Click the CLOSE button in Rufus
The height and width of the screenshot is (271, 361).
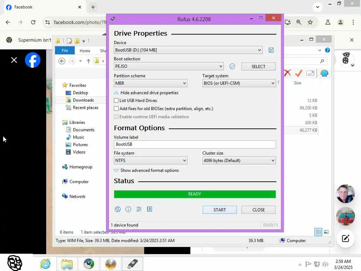[x=258, y=210]
